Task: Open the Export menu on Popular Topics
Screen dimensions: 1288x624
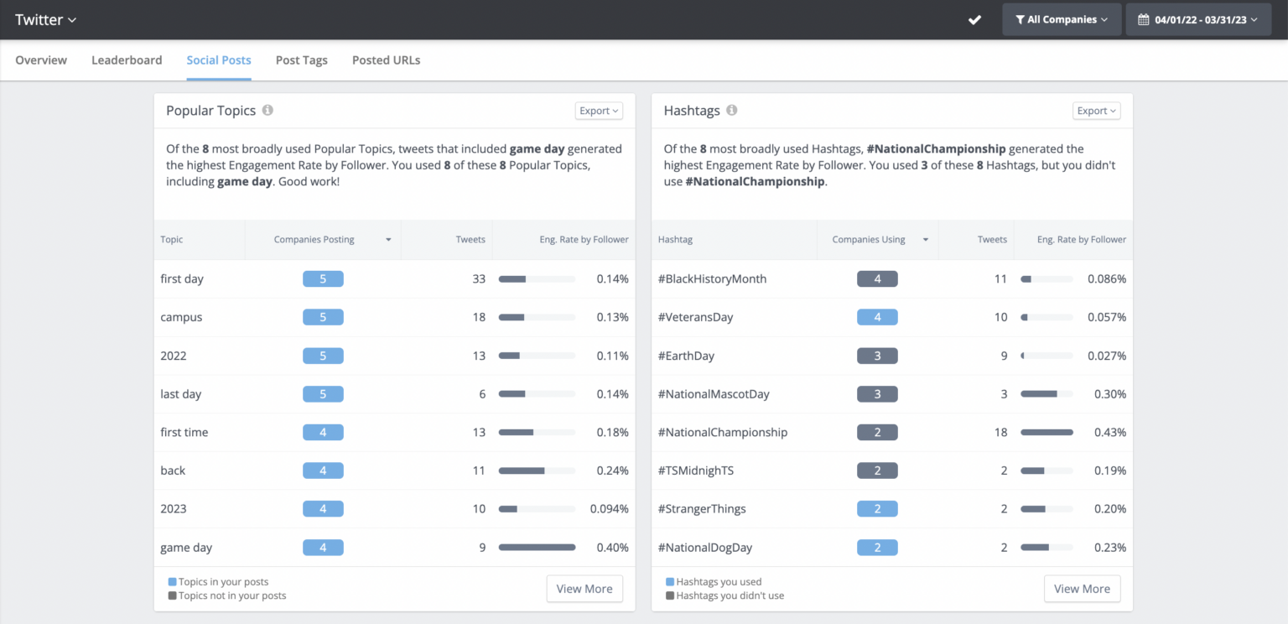Action: tap(598, 110)
